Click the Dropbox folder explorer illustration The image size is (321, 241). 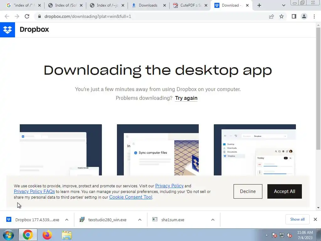255,150
